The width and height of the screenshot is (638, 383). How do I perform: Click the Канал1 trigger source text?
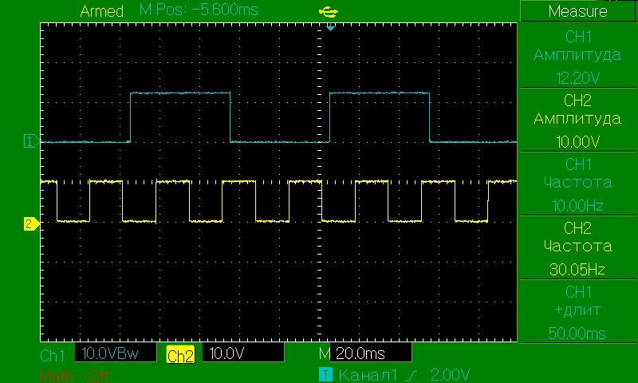click(x=368, y=374)
